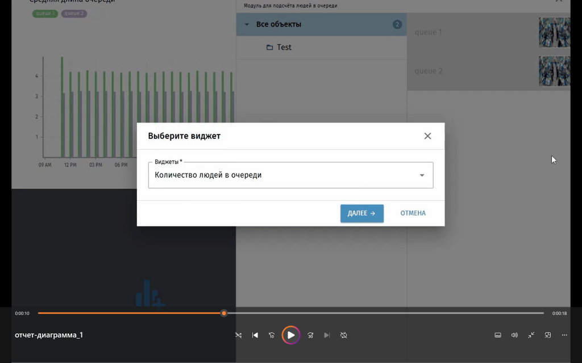Screen dimensions: 582x363
Task: Skip forward 30 seconds
Action: (x=310, y=335)
